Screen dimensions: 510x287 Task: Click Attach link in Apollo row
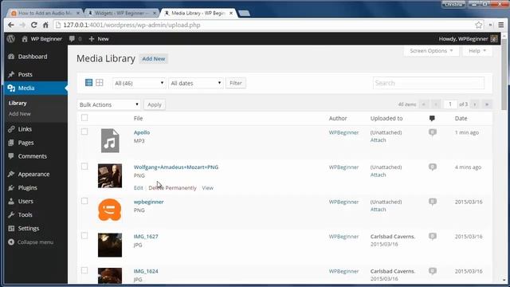click(378, 140)
